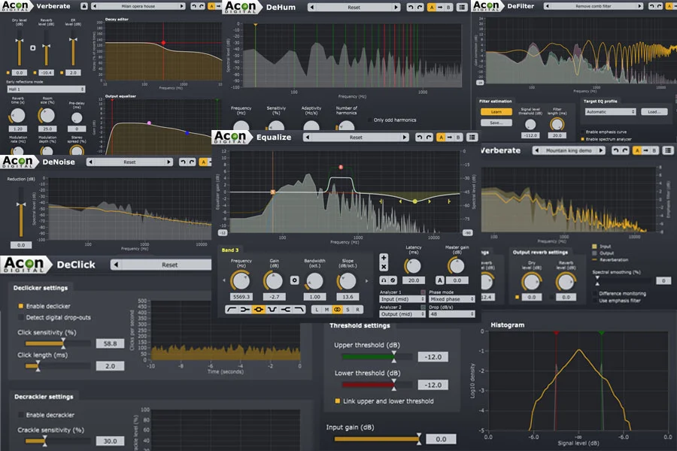Click B setting in DeHum header
The width and height of the screenshot is (677, 451).
[448, 8]
